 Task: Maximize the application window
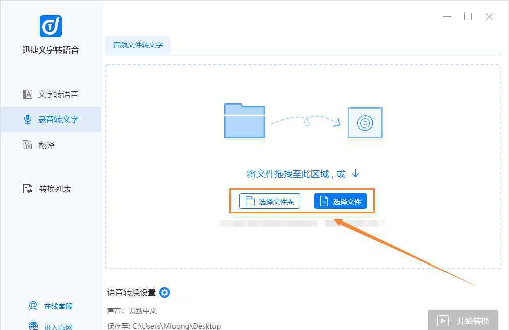pos(468,17)
